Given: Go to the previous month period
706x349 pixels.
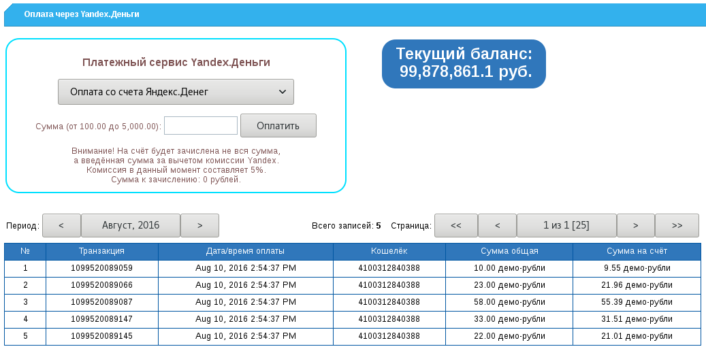Looking at the screenshot, I should [61, 225].
